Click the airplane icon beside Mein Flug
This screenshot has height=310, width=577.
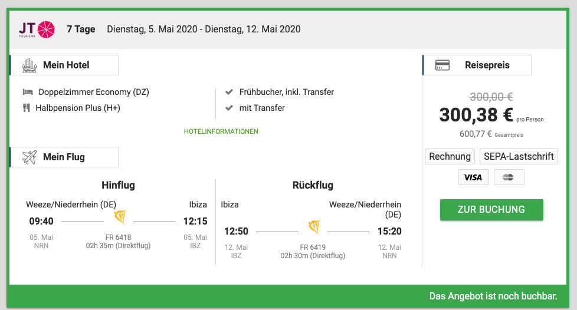click(x=29, y=157)
